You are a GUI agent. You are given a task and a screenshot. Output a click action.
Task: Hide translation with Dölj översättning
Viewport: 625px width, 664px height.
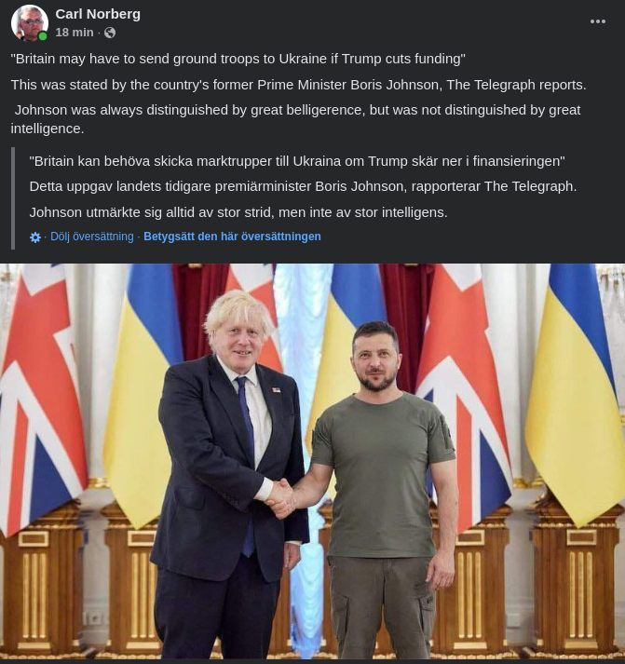point(91,237)
